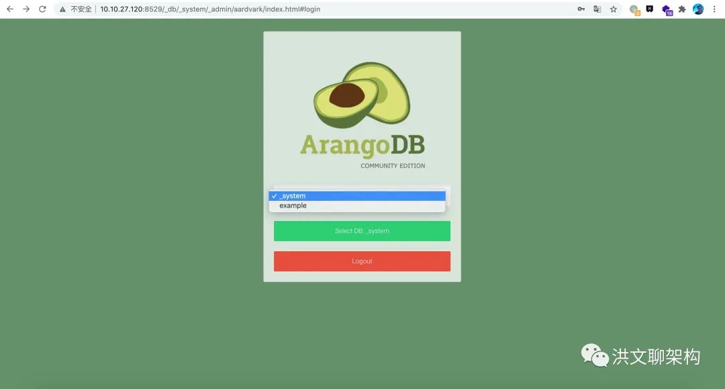
Task: Reload the ArangoDB login page
Action: pyautogui.click(x=42, y=9)
